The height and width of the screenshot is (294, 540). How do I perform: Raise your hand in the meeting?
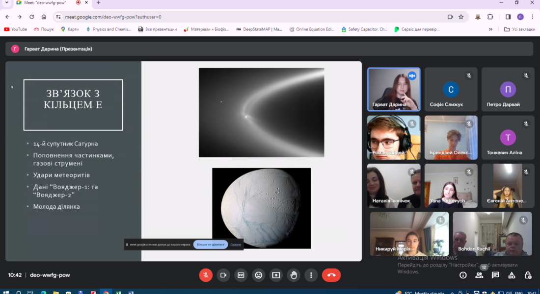(x=294, y=275)
